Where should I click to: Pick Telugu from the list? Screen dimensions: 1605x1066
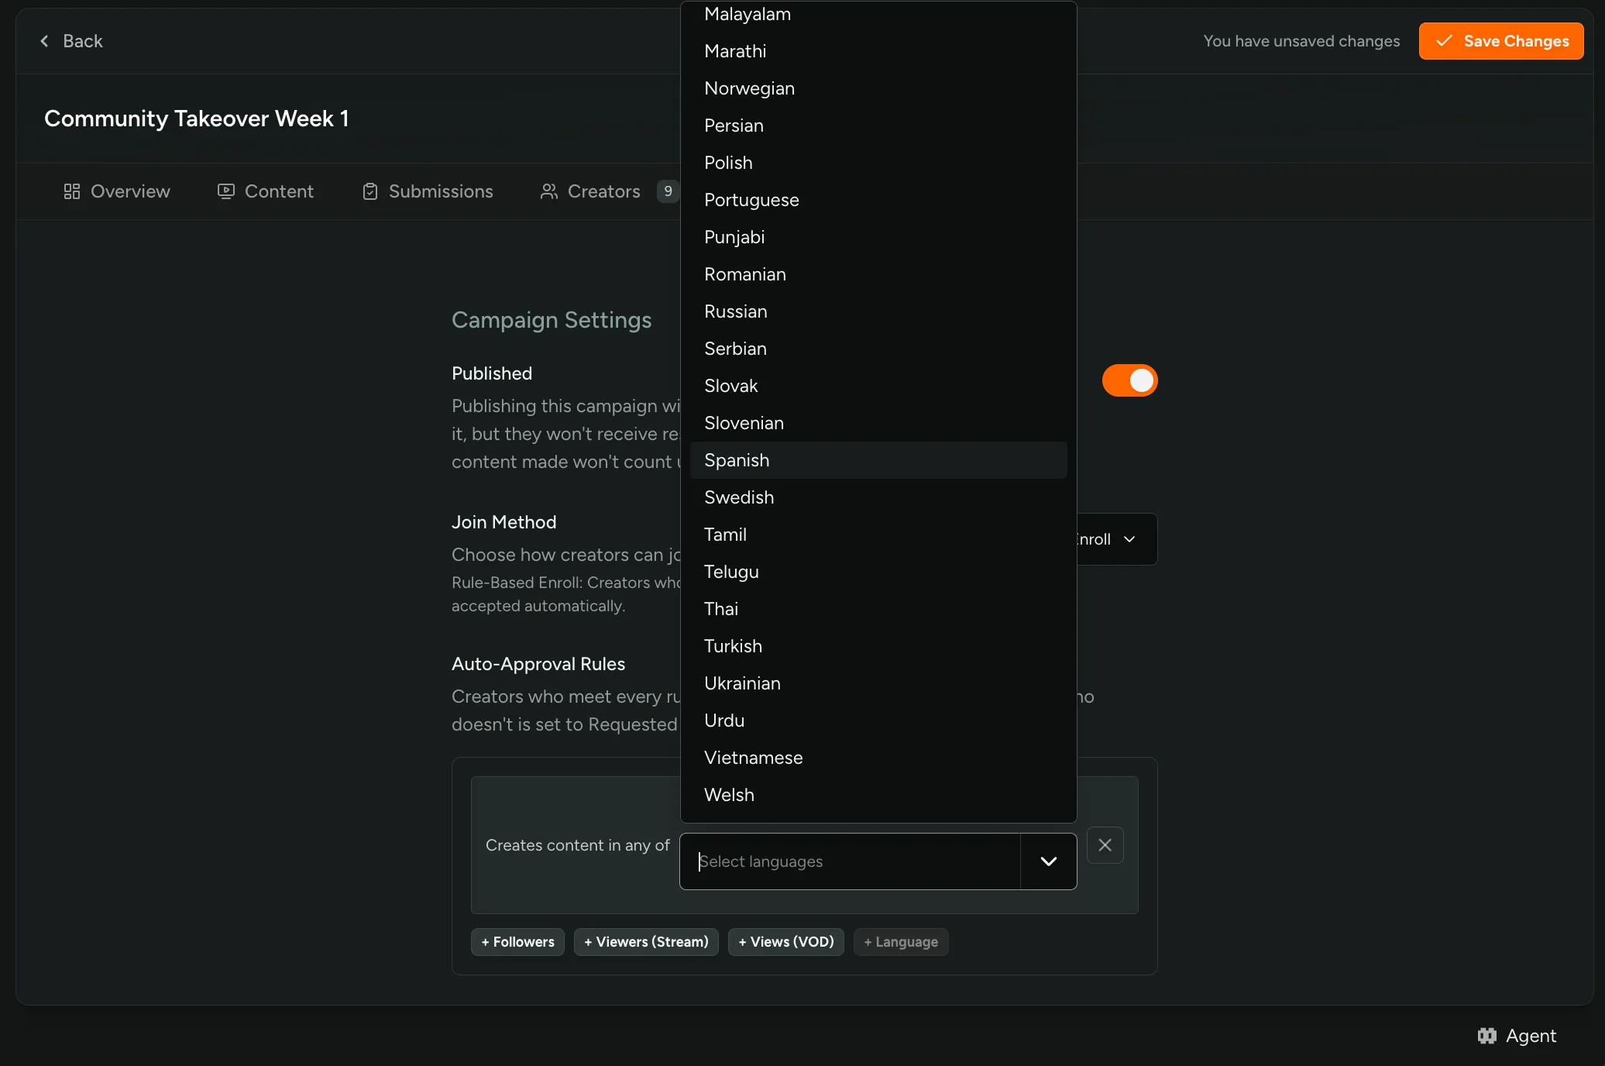point(878,572)
